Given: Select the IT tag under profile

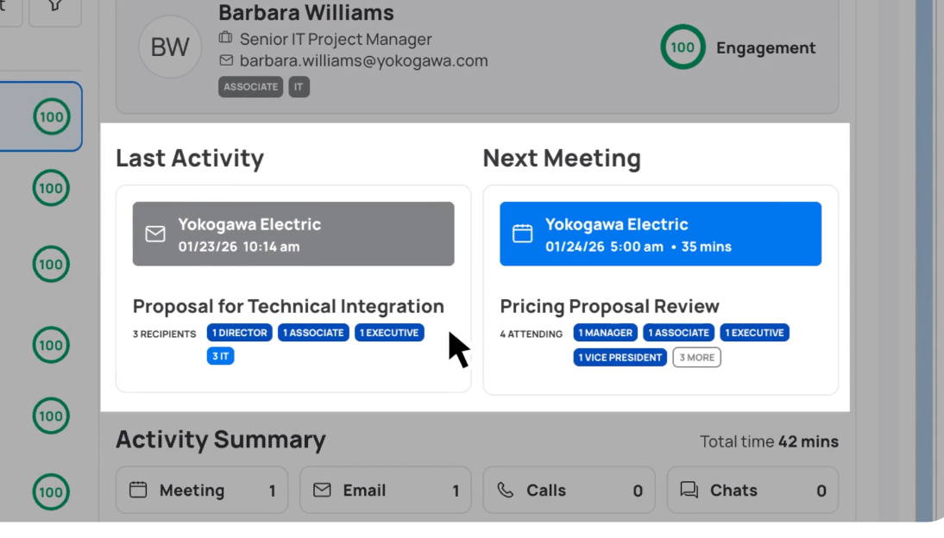Looking at the screenshot, I should [299, 87].
